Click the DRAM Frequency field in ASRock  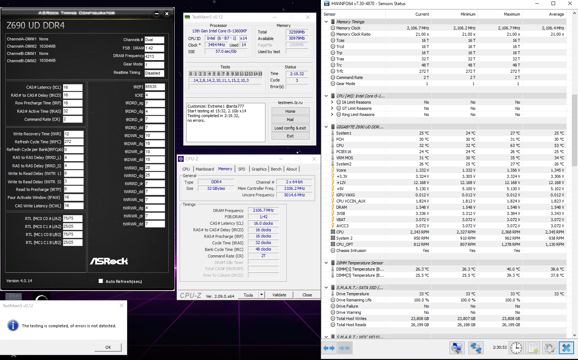[x=154, y=56]
